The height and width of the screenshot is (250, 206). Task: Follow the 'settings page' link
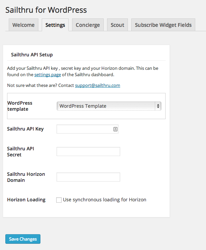[x=47, y=75]
